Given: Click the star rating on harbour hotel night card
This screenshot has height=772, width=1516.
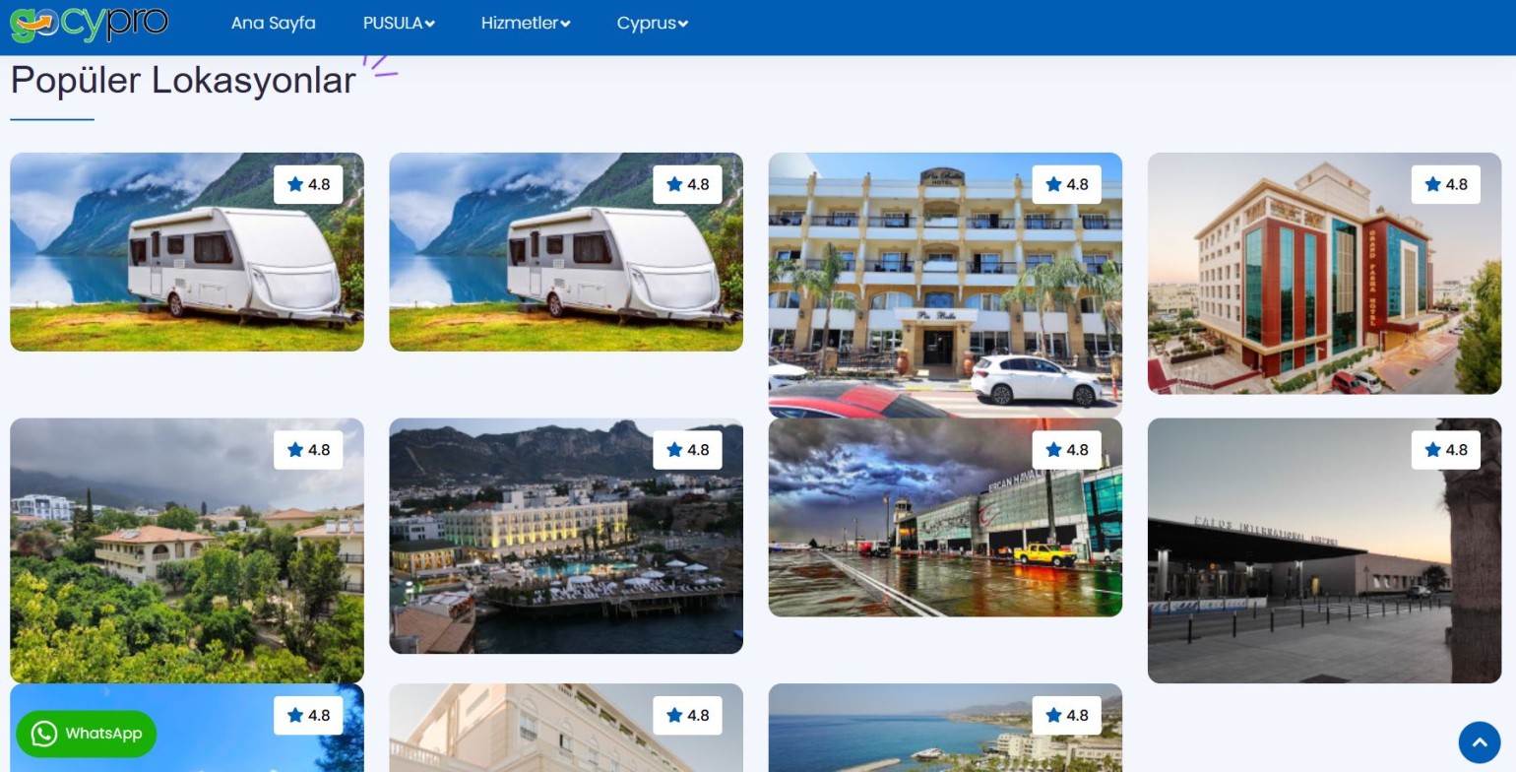Looking at the screenshot, I should pos(687,450).
